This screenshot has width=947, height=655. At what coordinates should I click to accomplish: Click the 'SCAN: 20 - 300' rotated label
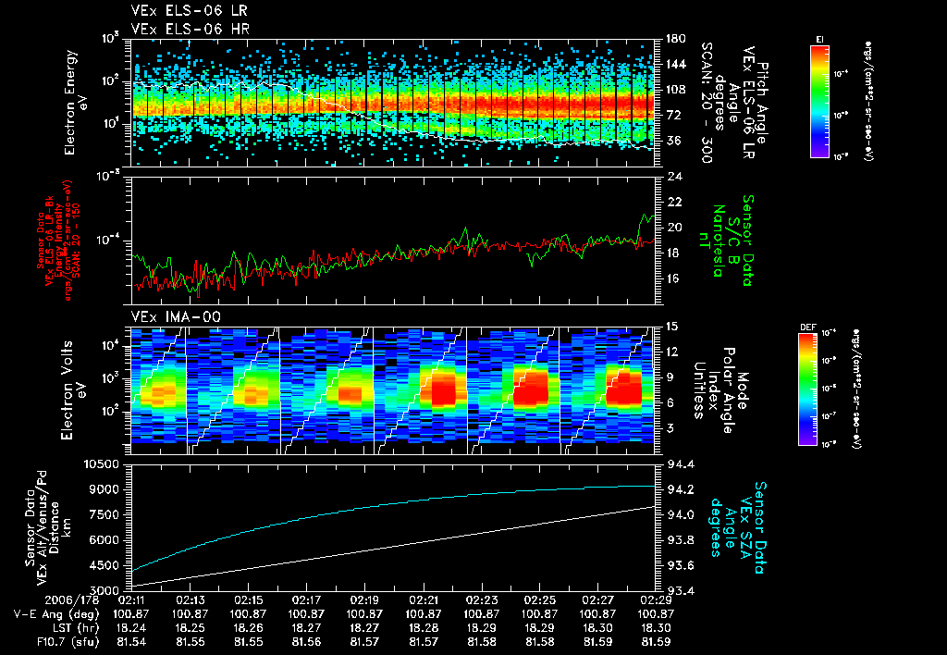(x=706, y=103)
